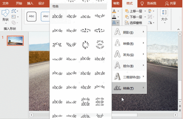
Task: Select the first warp effect under 弯曲
Action: pos(57,16)
